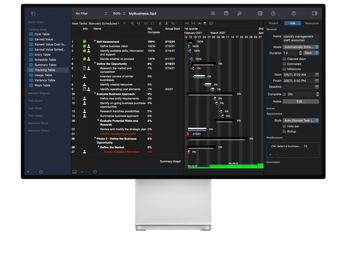347x259 pixels.
Task: Enable the Milestone checkbox
Action: tap(284, 69)
